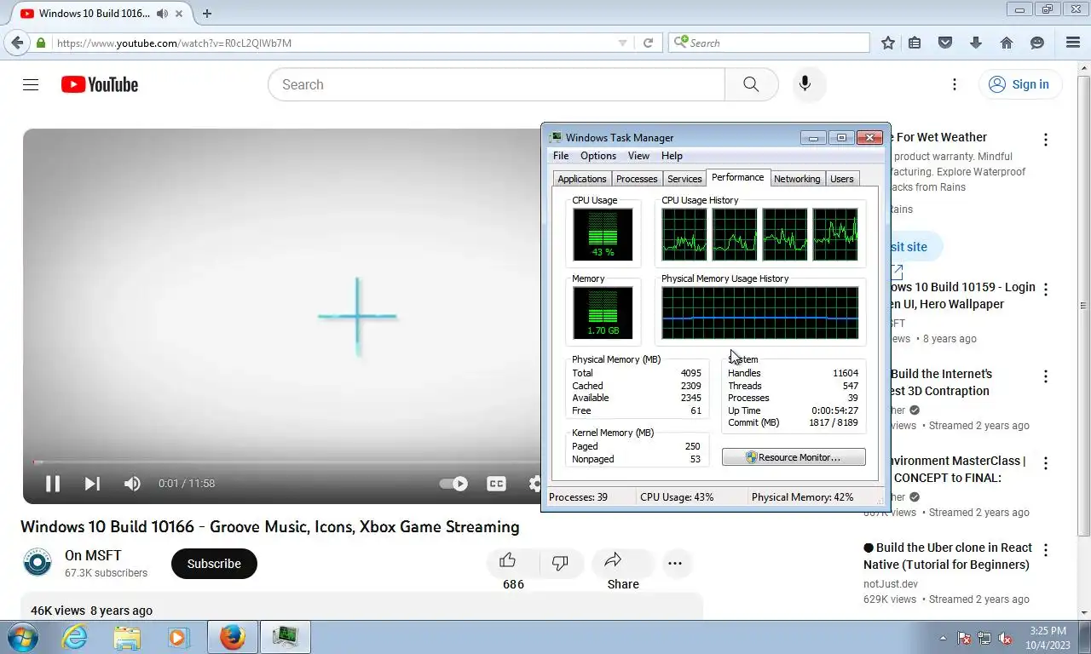Open the Uber clone React Native video

[x=948, y=556]
